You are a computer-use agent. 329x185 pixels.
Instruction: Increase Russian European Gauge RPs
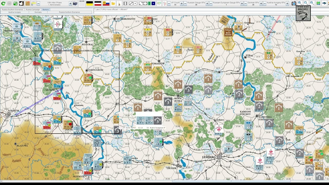click(242, 3)
